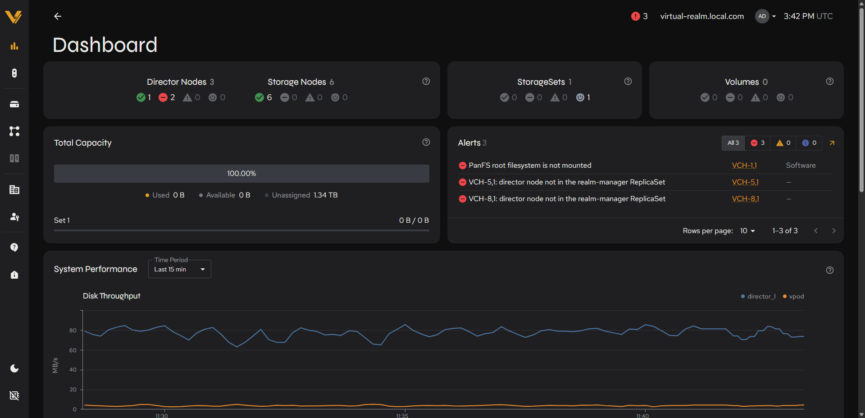Open the user with key sidebar icon

[x=14, y=217]
